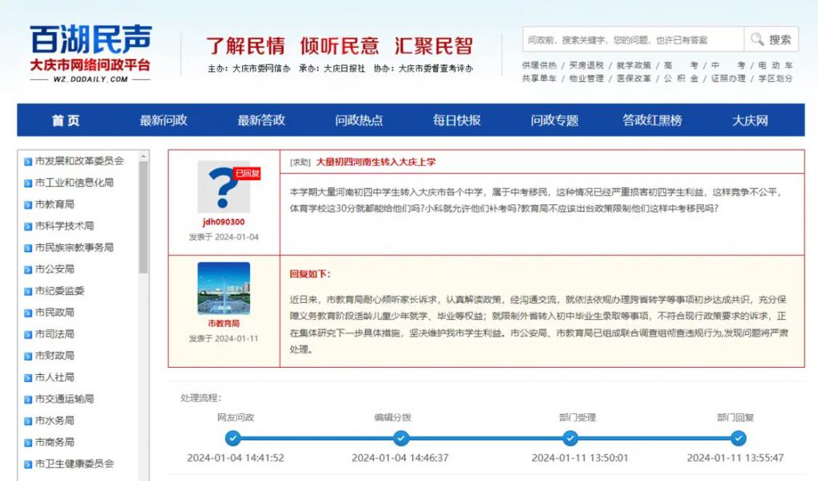Click the checkmark icon under 部门回复
The height and width of the screenshot is (481, 818).
coord(739,438)
